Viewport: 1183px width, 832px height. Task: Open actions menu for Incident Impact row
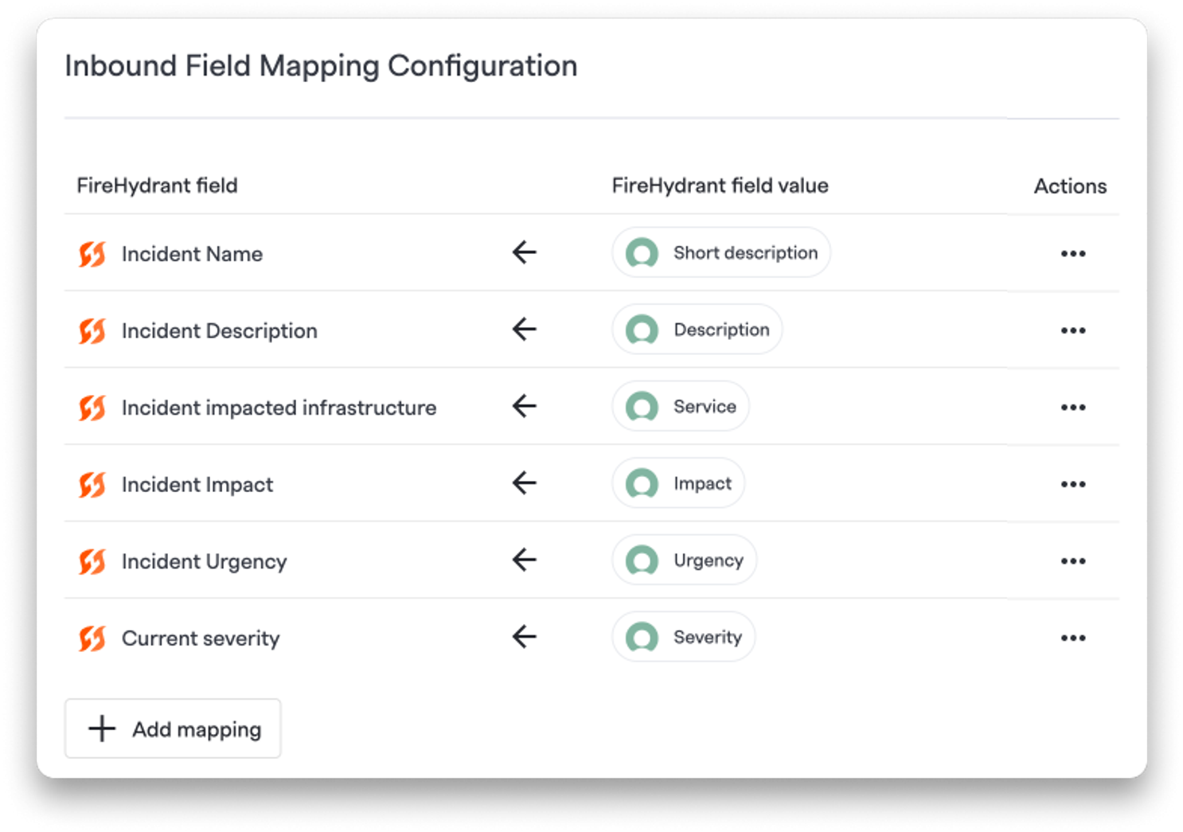(x=1072, y=484)
